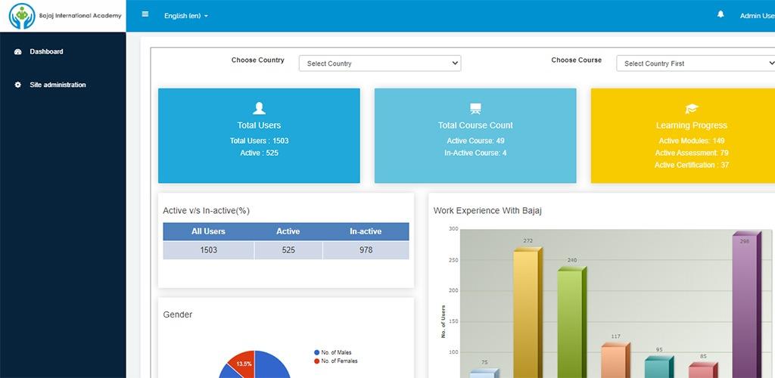The image size is (775, 378).
Task: Click the 'No. of Males' legend text
Action: point(336,352)
